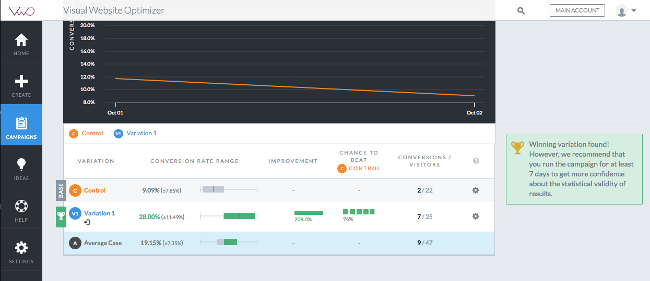Open gear settings for Control row
This screenshot has width=650, height=281.
[476, 190]
